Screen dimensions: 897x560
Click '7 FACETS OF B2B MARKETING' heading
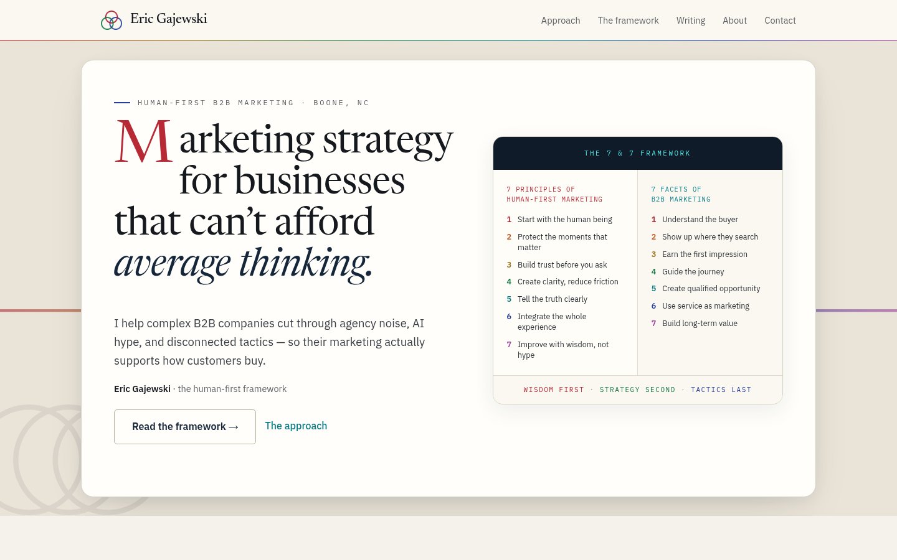(x=681, y=194)
